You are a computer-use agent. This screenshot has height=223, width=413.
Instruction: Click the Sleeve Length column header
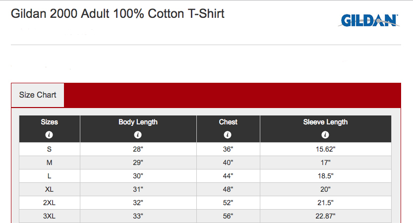(x=325, y=122)
